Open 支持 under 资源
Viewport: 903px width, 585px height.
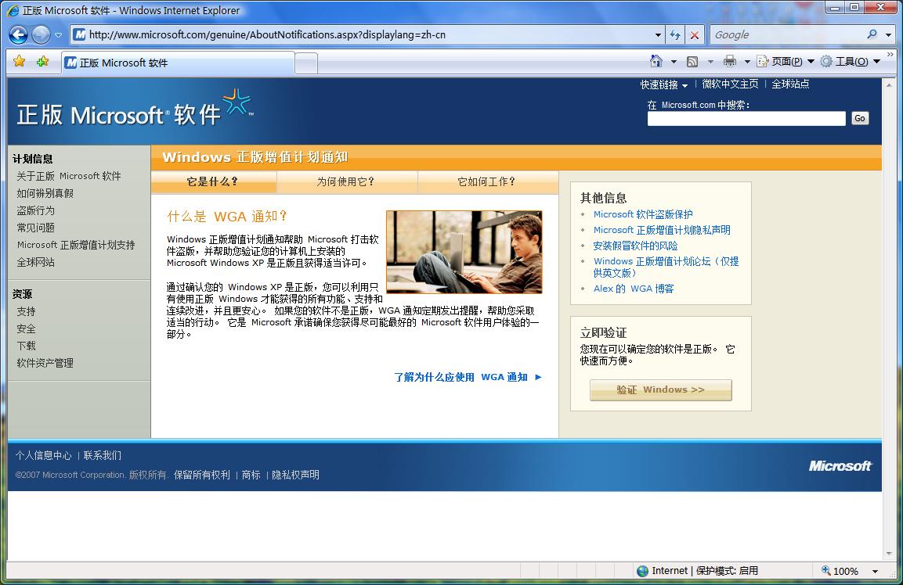pyautogui.click(x=26, y=311)
